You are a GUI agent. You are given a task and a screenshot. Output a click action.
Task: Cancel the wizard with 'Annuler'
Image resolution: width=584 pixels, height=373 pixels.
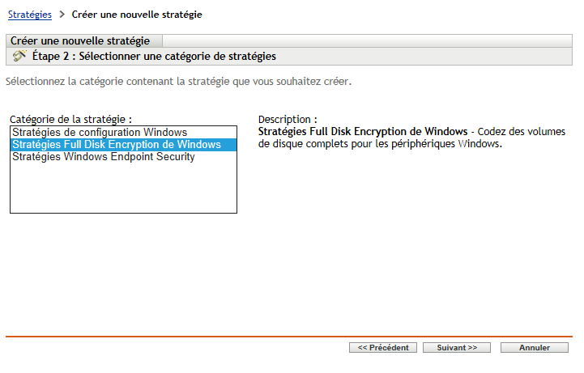(535, 348)
